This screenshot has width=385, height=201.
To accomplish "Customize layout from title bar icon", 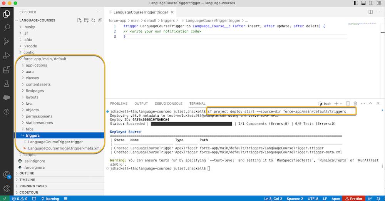I will click(x=379, y=3).
